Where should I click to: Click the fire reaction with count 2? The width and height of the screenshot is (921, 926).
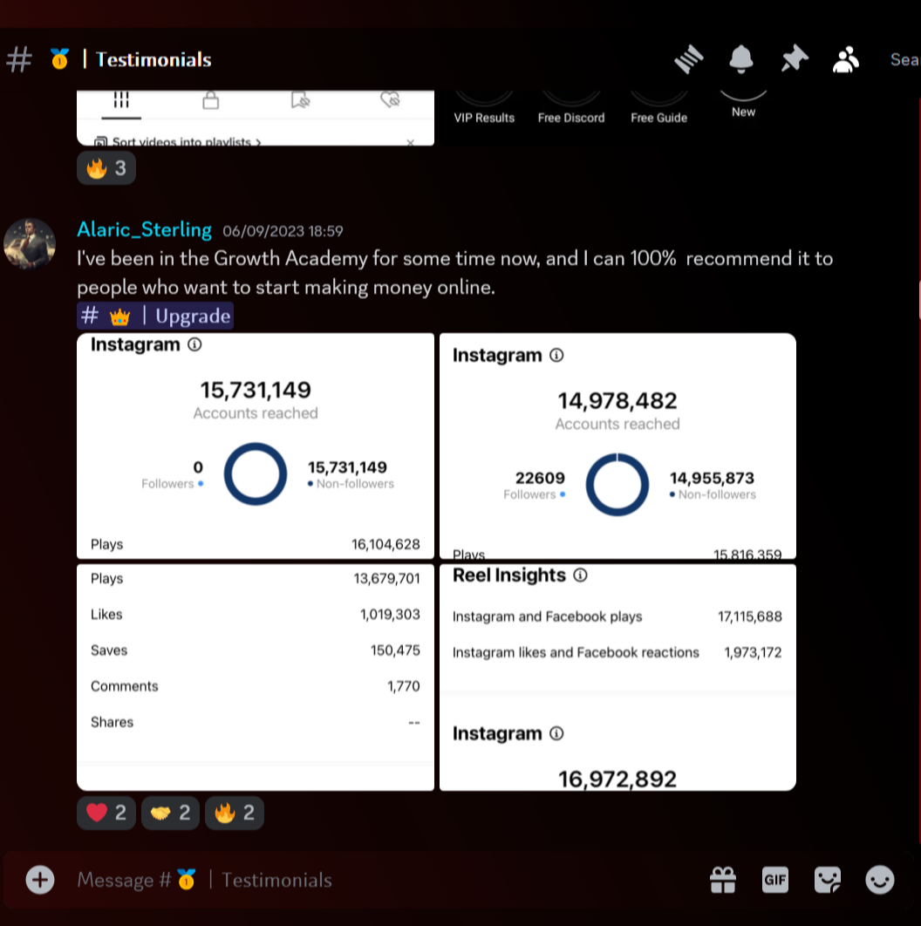235,814
